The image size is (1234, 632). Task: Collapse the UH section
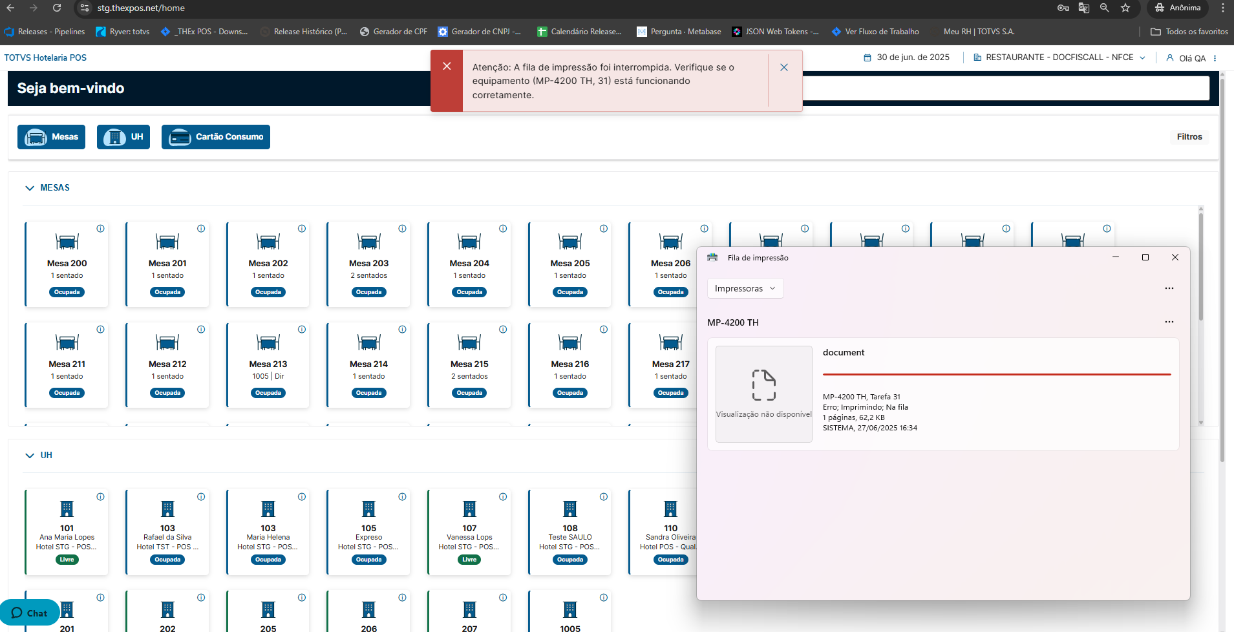click(x=29, y=456)
